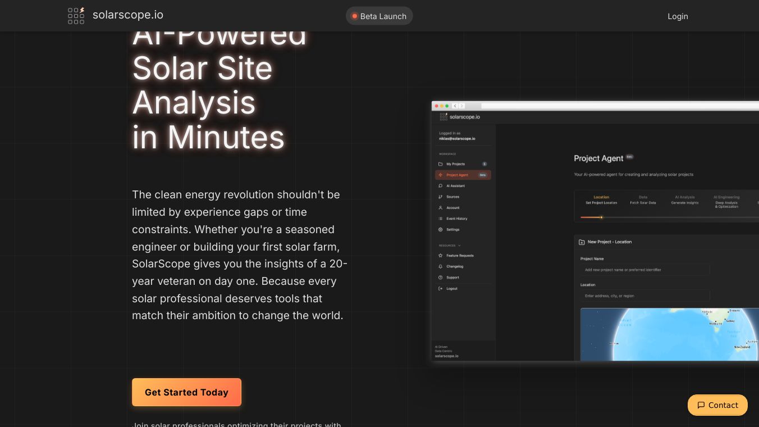Select the Location step tab

click(601, 199)
